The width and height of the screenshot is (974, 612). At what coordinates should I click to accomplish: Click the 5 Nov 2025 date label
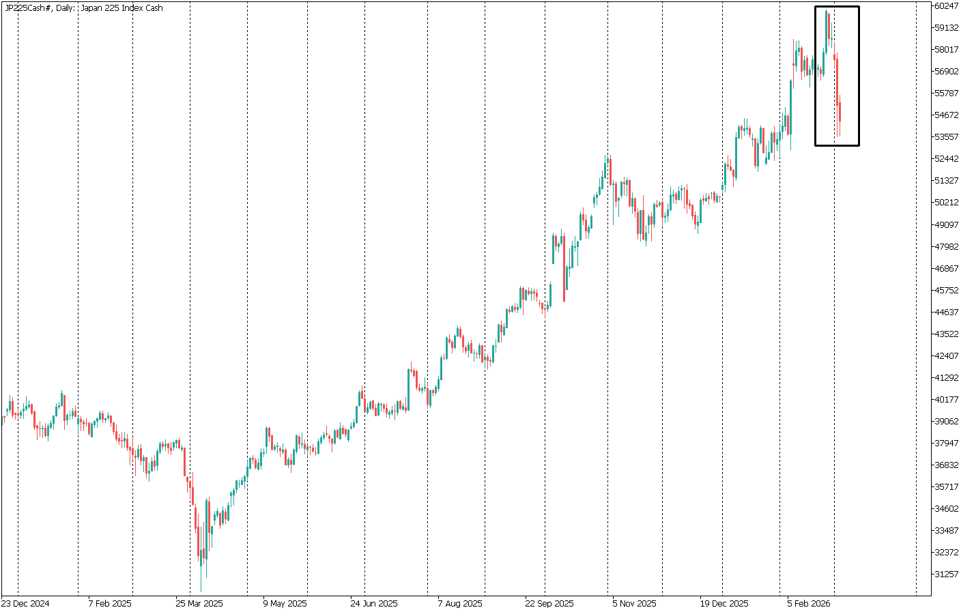pyautogui.click(x=634, y=604)
